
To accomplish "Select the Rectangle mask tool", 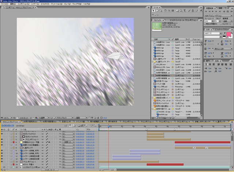I will pos(177,11).
